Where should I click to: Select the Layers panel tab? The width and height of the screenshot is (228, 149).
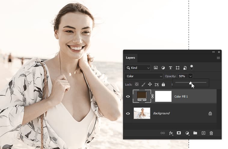click(130, 58)
